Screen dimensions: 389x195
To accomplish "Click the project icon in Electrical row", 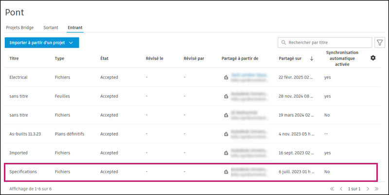I will (226, 77).
